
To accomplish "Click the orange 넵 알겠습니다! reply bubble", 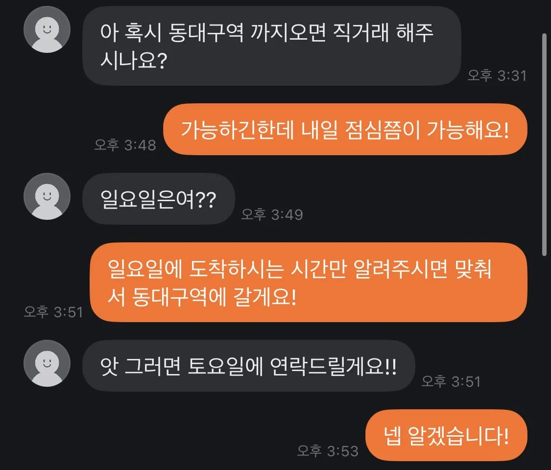I will pyautogui.click(x=446, y=435).
